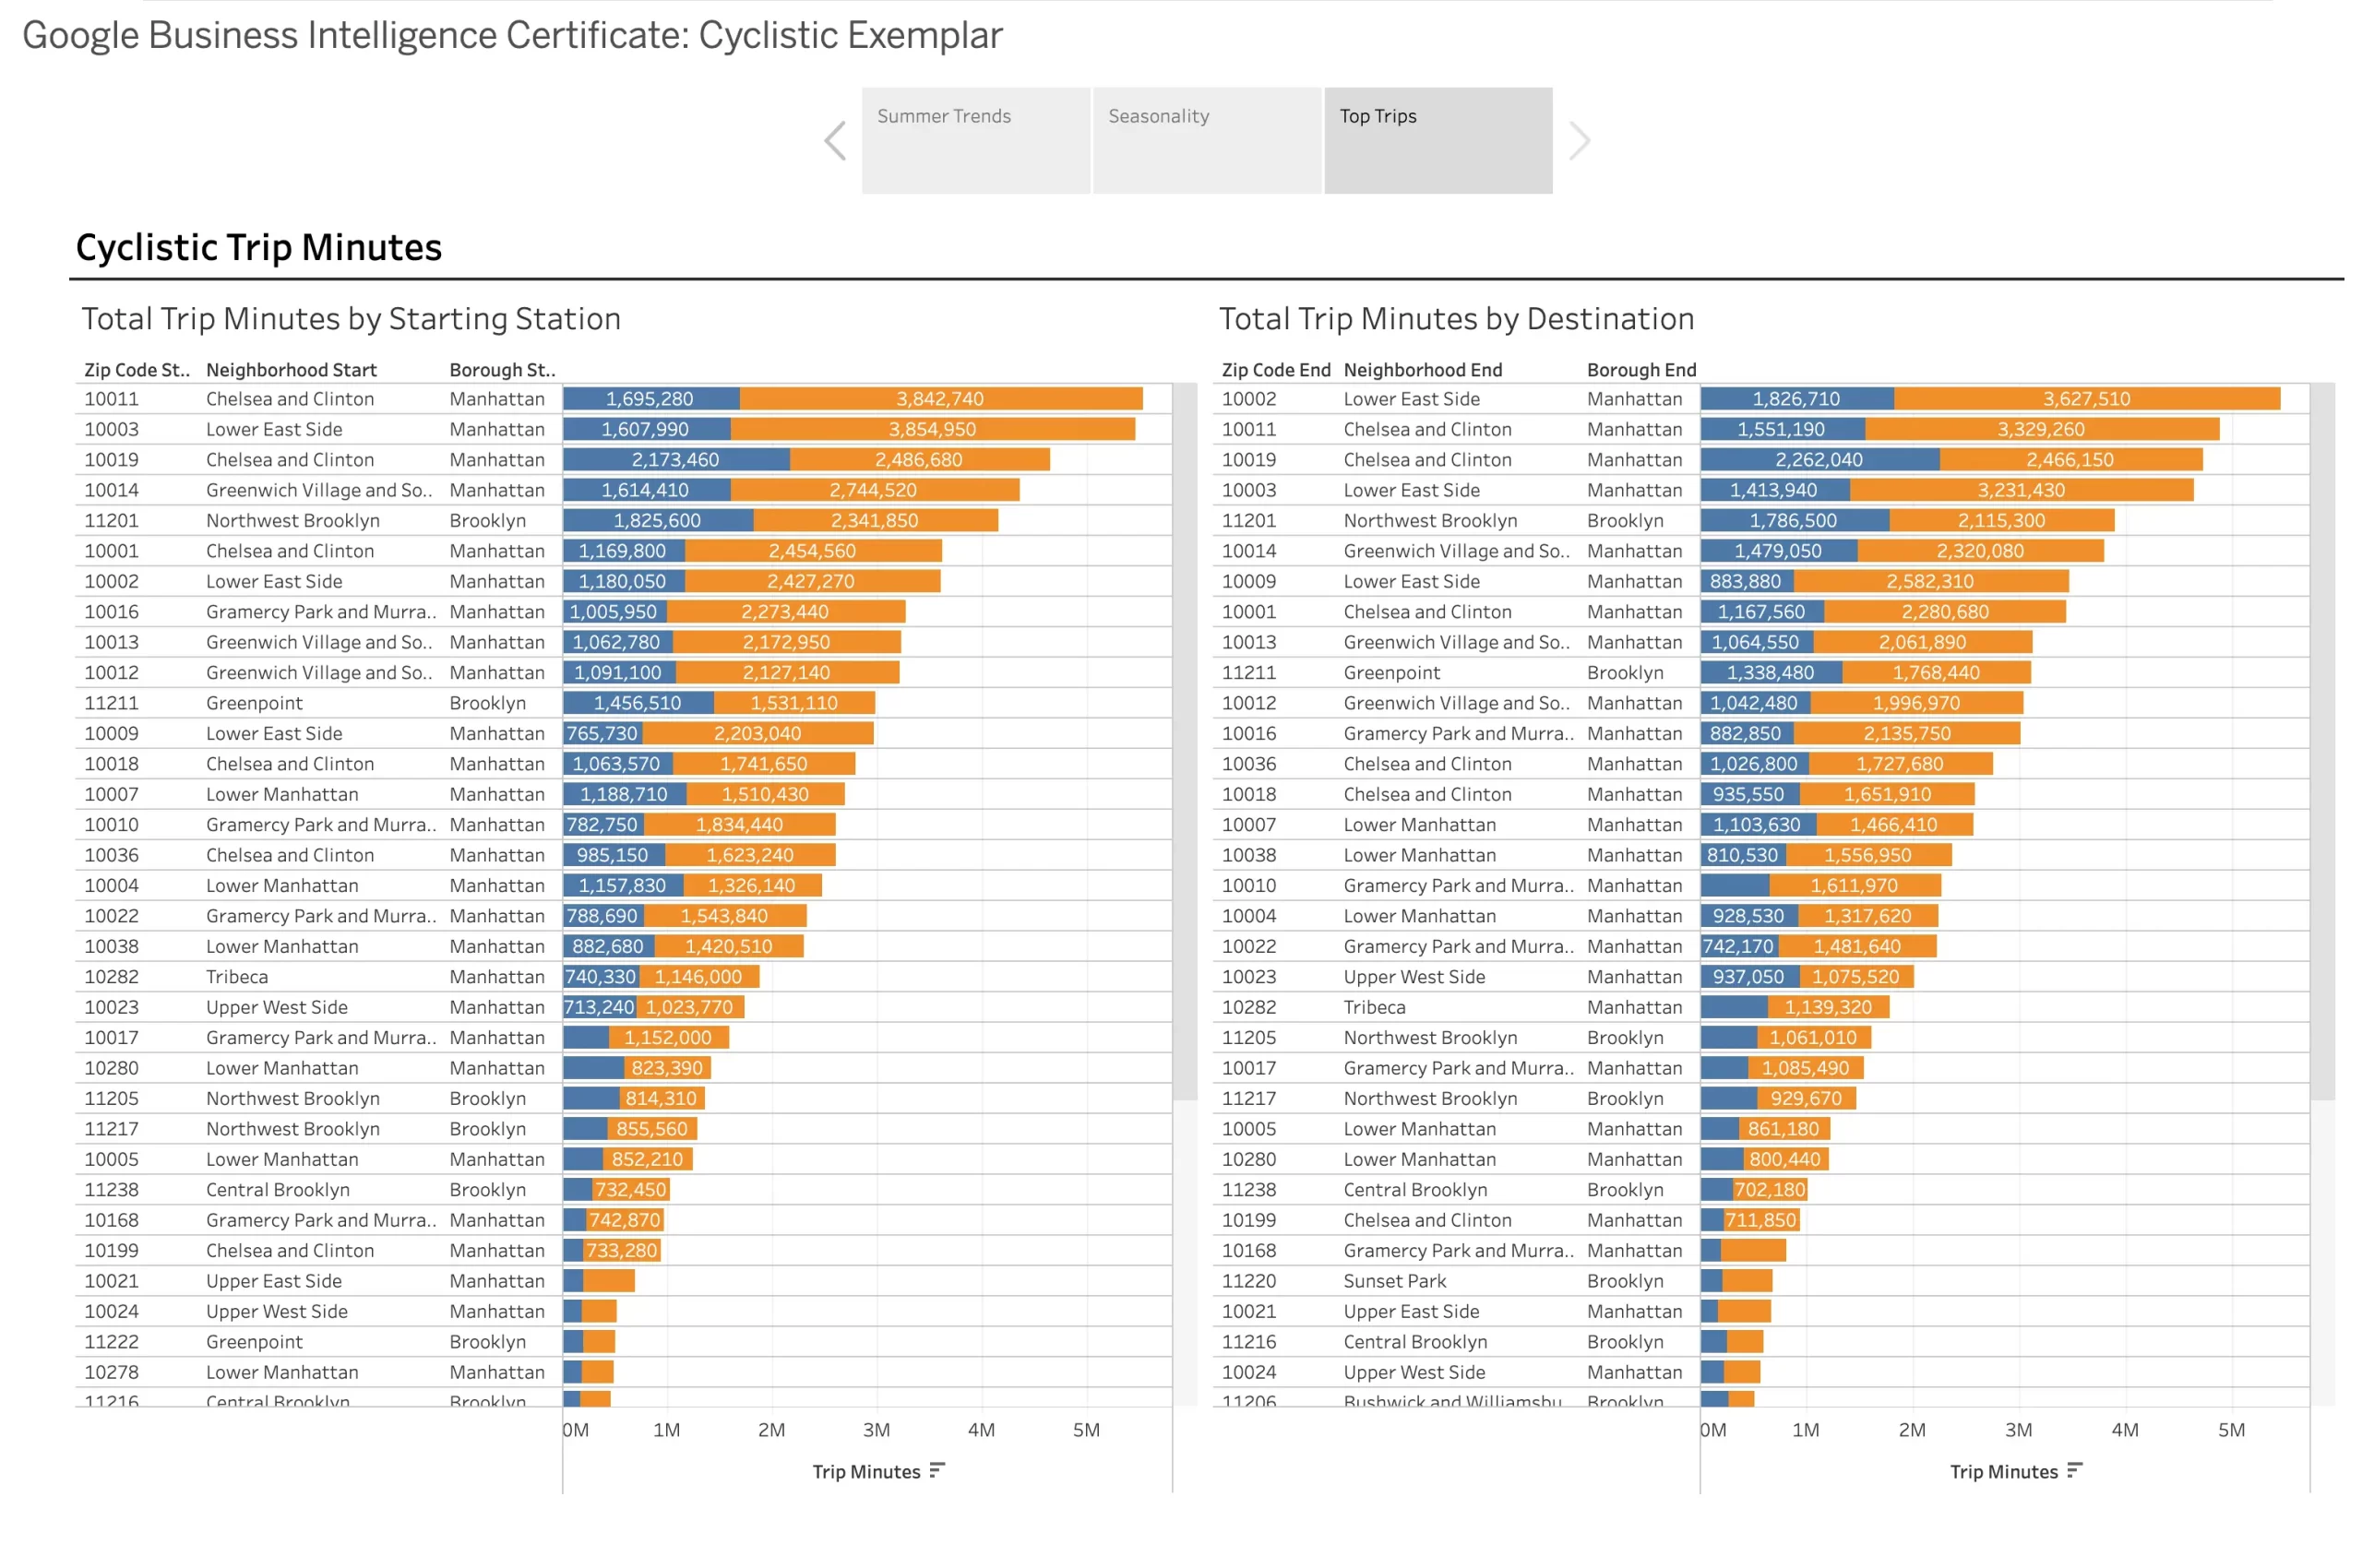This screenshot has height=1568, width=2362.
Task: Click the Zip Code End column header
Action: tap(1275, 370)
